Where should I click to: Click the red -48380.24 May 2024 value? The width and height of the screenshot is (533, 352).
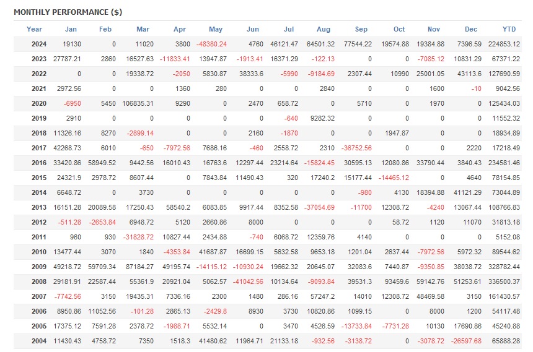coord(211,44)
